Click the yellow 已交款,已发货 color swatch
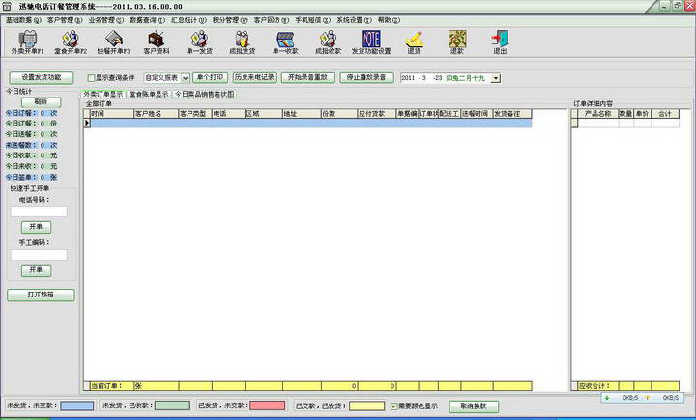Image resolution: width=696 pixels, height=420 pixels. [366, 406]
